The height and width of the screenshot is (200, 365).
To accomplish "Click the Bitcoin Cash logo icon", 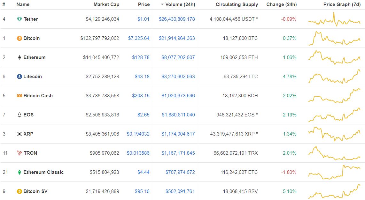I will [x=19, y=96].
